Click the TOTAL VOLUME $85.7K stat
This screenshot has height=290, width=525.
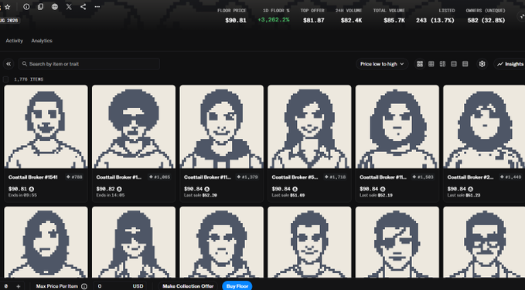click(x=389, y=15)
